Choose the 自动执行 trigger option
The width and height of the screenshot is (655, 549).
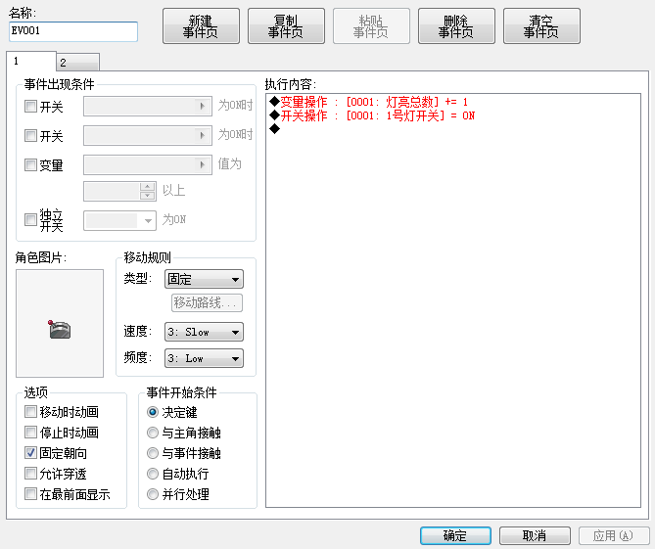tap(153, 474)
